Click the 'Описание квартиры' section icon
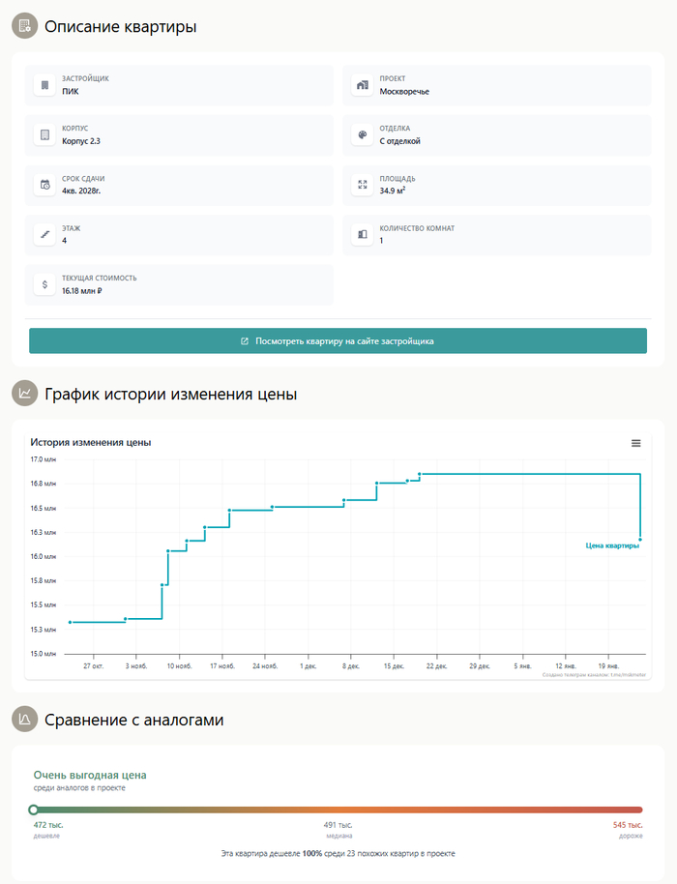 click(24, 26)
